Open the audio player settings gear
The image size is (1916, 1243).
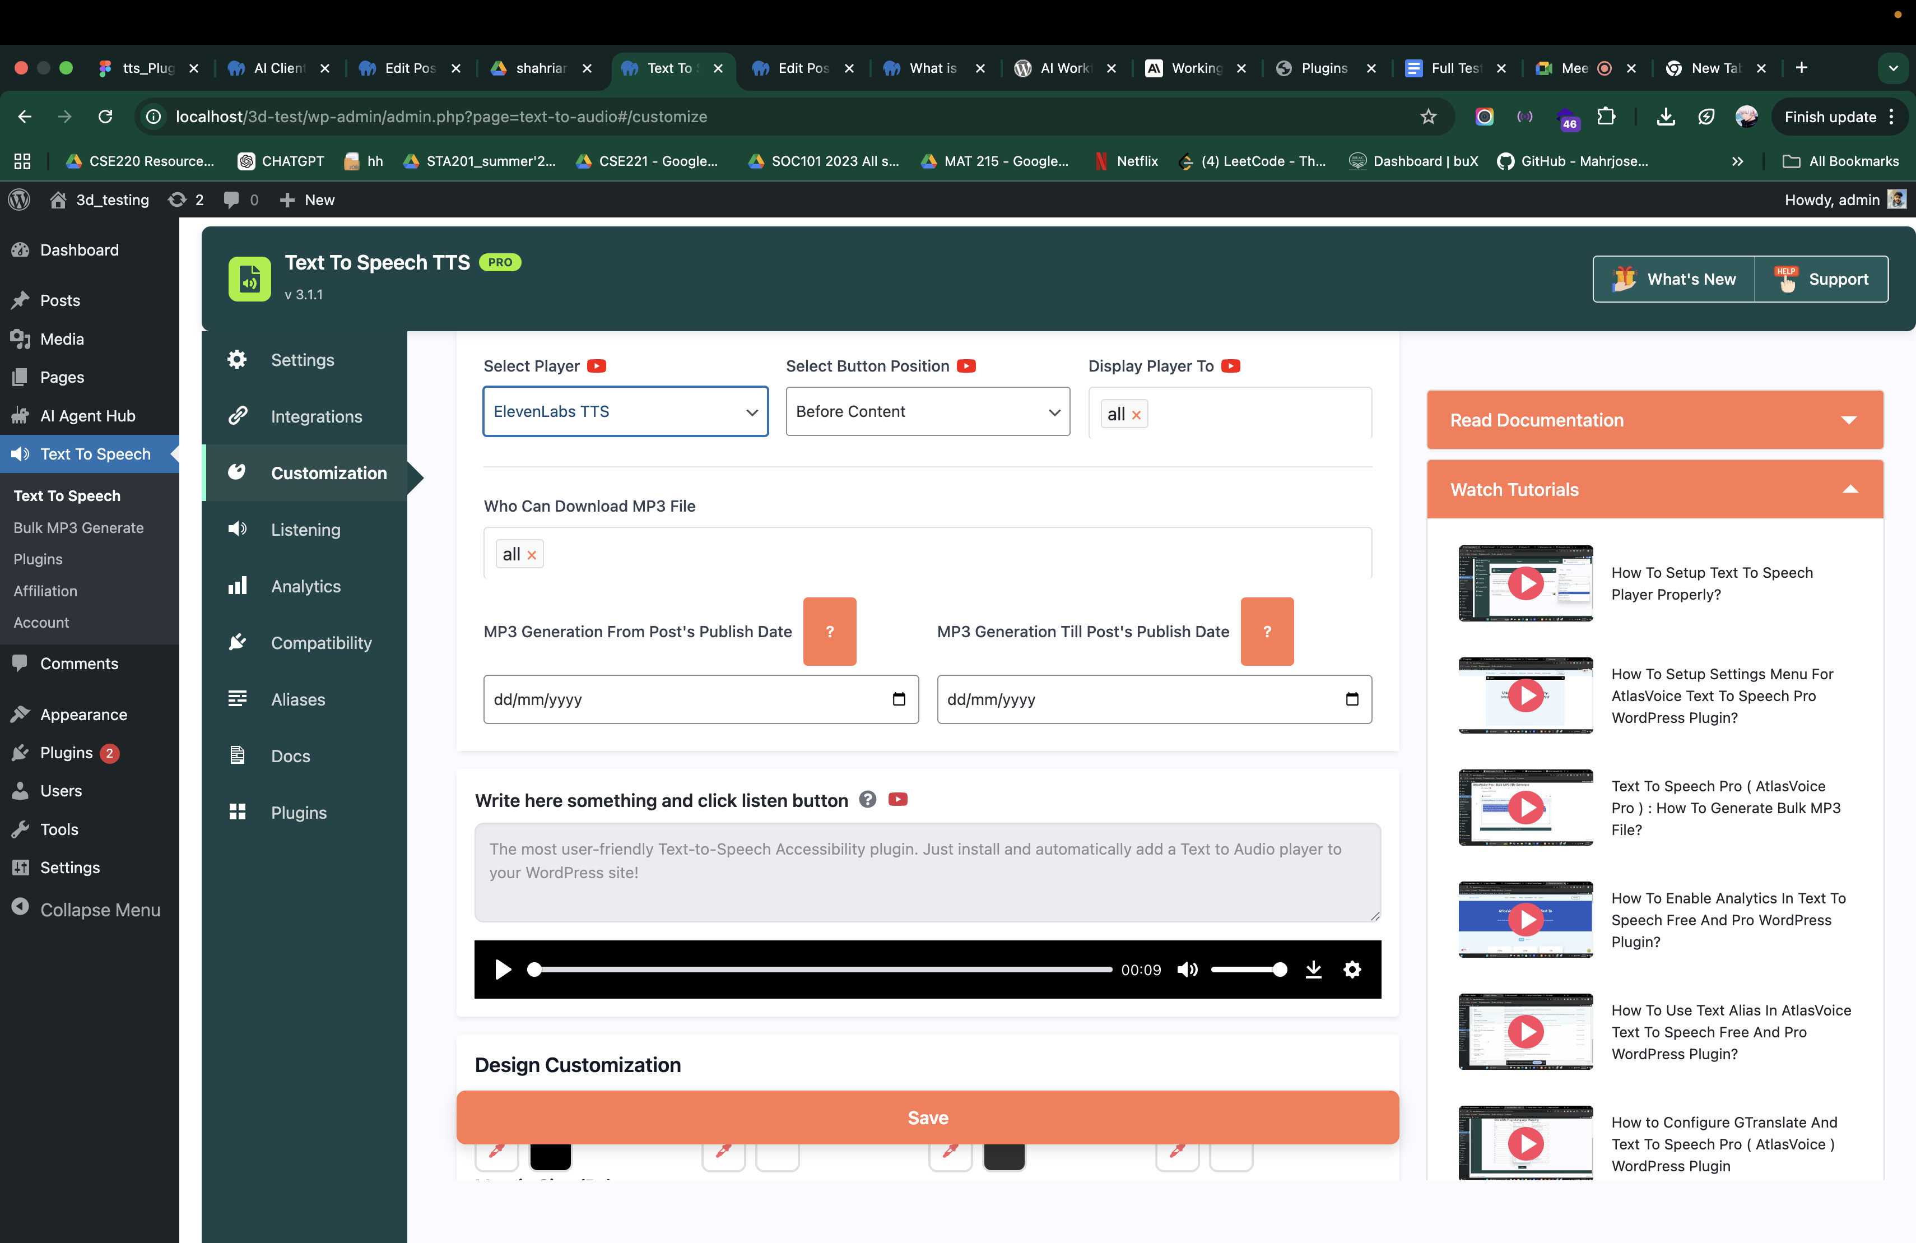1352,970
